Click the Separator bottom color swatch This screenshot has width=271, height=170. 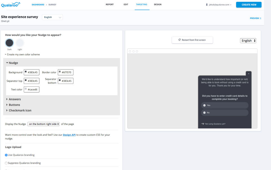60,80
